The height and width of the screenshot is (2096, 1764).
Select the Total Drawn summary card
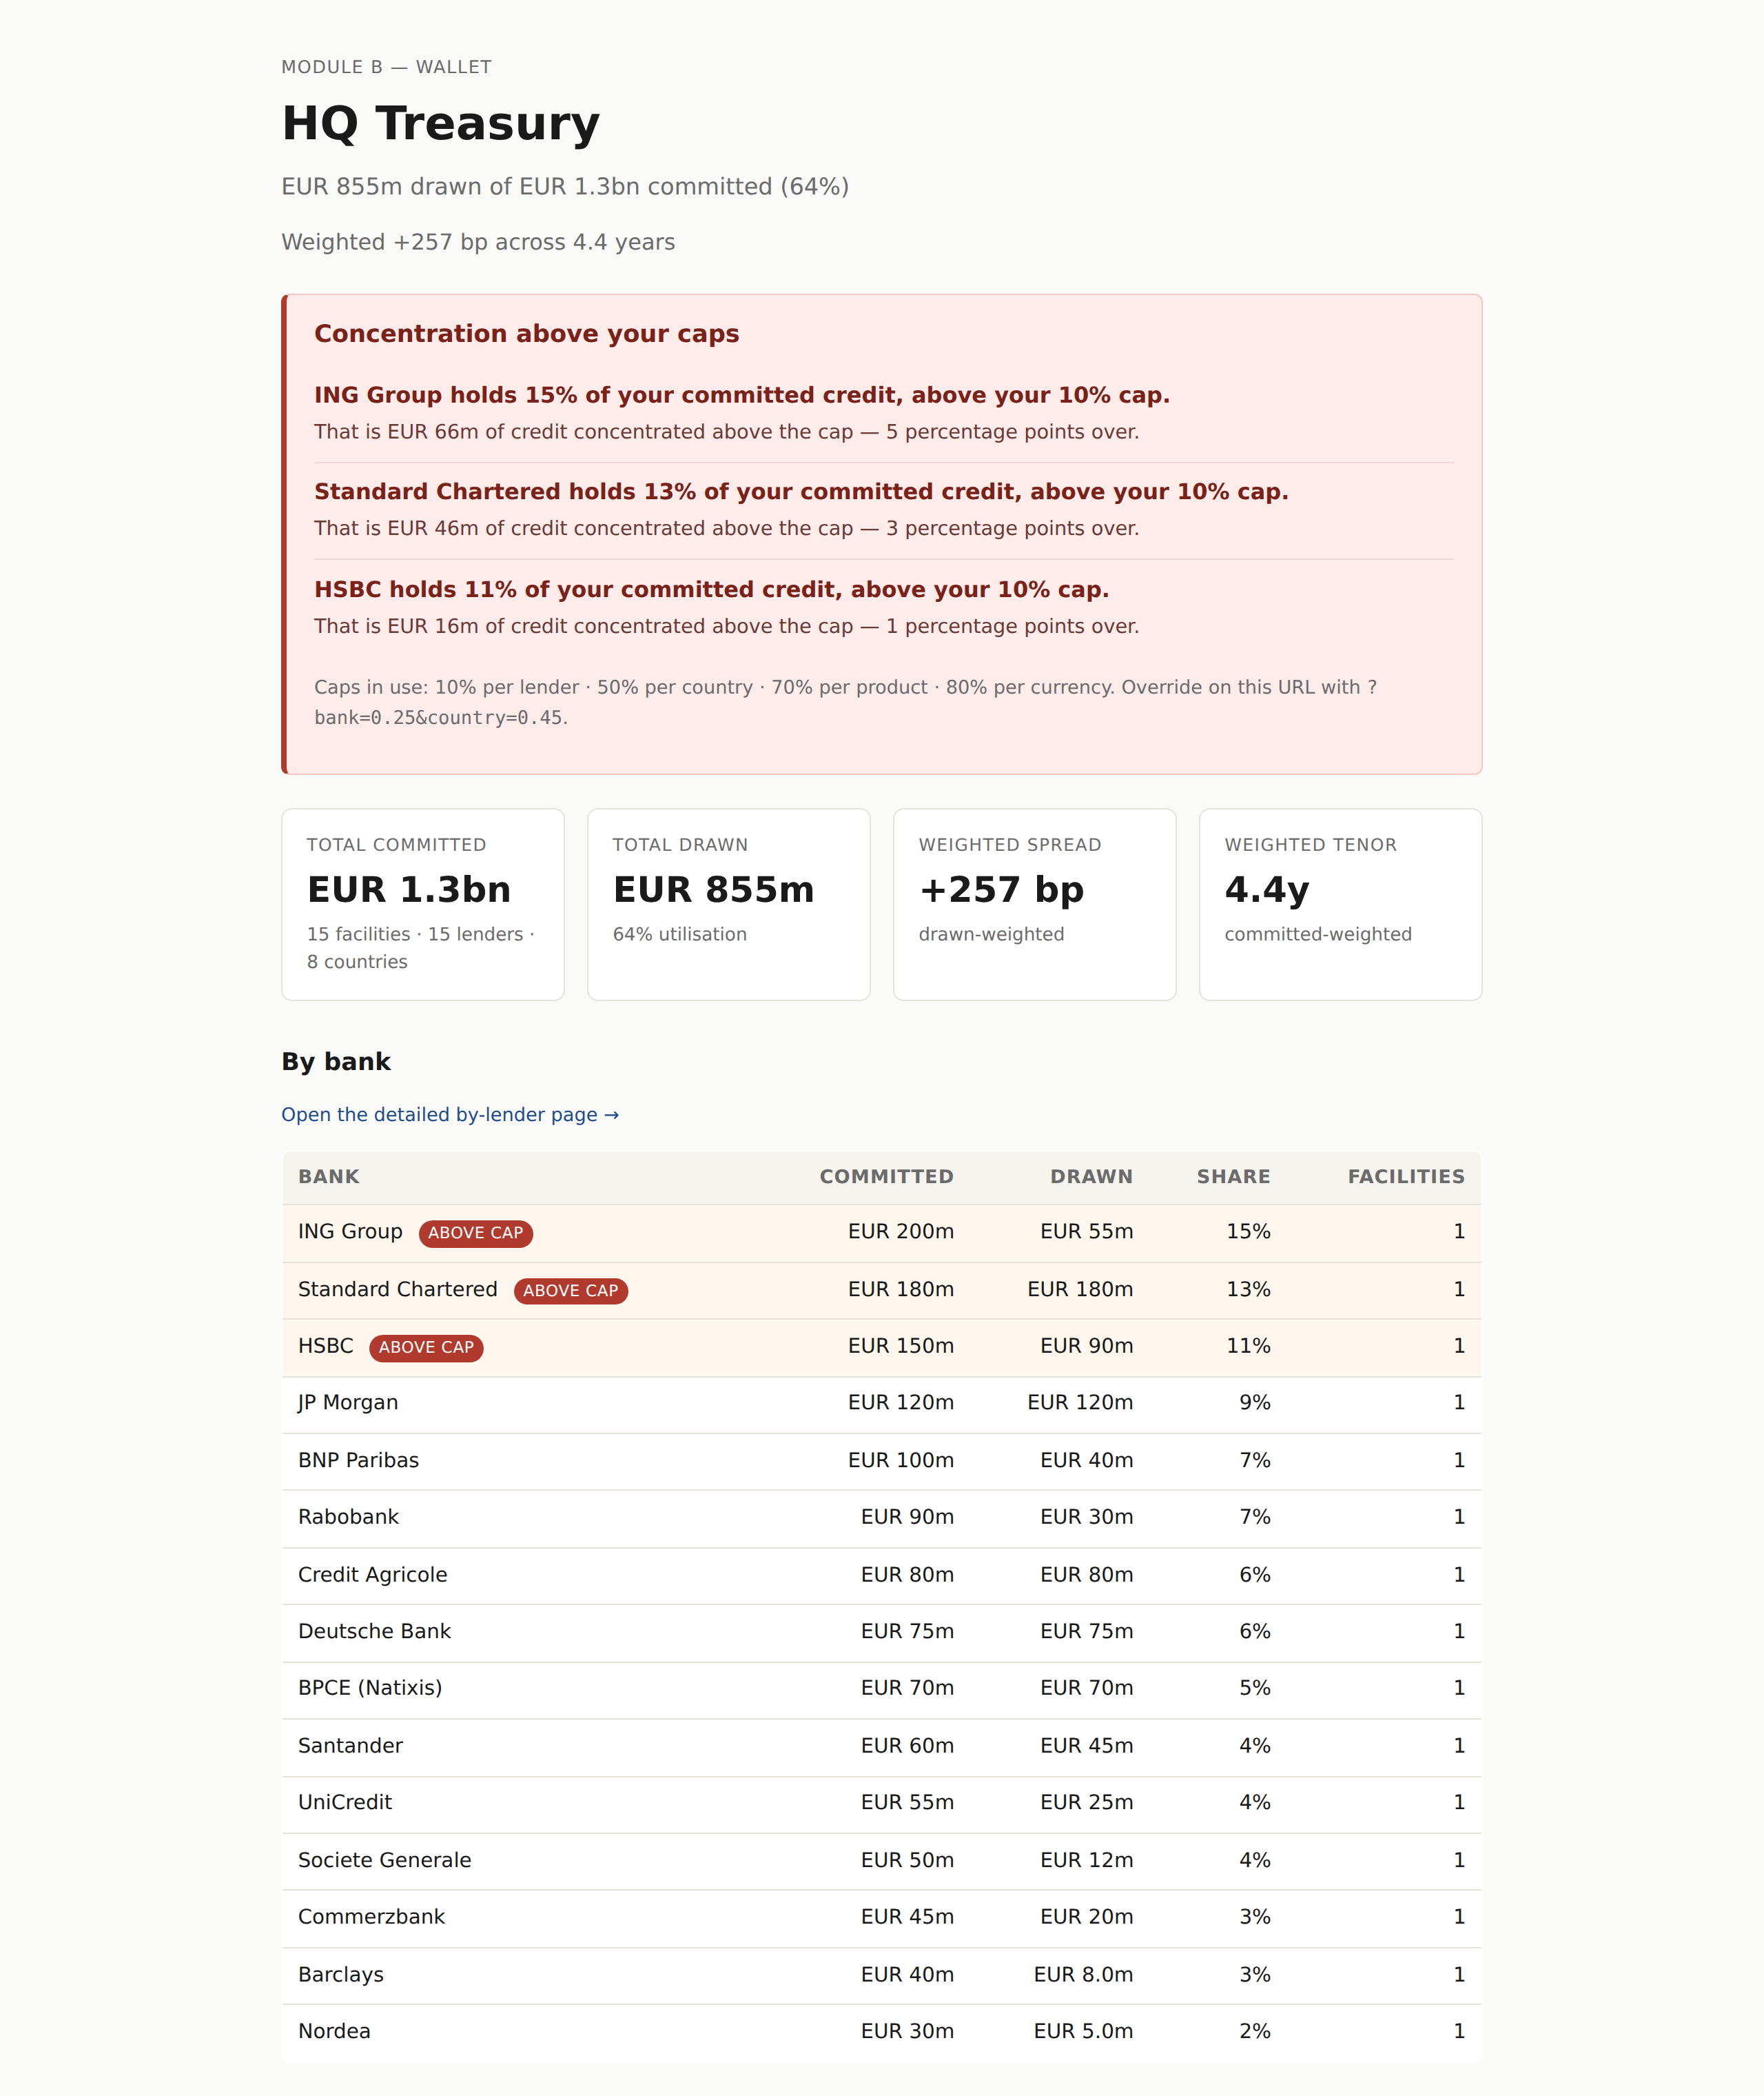click(729, 905)
